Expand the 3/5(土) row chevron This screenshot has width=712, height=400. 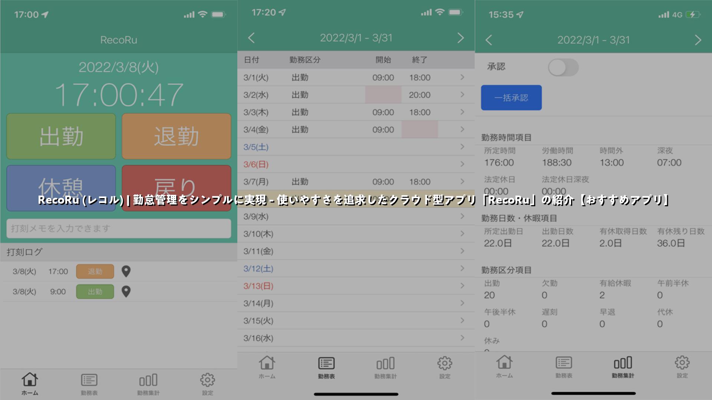pos(462,147)
